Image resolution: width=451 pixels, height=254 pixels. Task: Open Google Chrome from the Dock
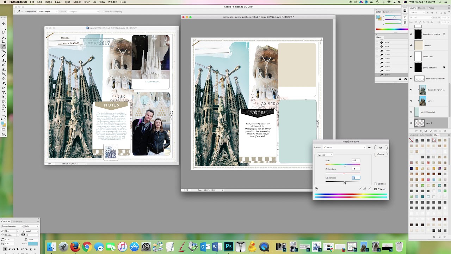(87, 247)
